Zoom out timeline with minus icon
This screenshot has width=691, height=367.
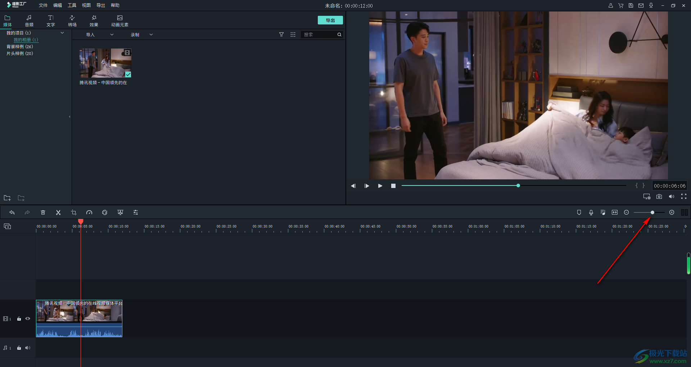[626, 212]
